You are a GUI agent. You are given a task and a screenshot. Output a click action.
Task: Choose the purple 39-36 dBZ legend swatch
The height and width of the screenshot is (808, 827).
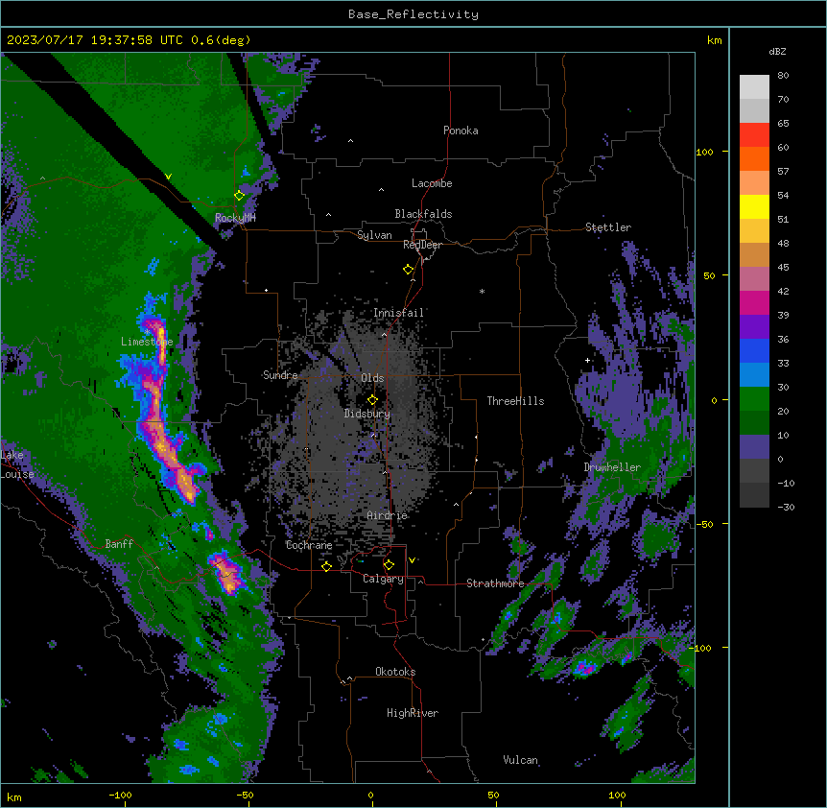pyautogui.click(x=754, y=327)
